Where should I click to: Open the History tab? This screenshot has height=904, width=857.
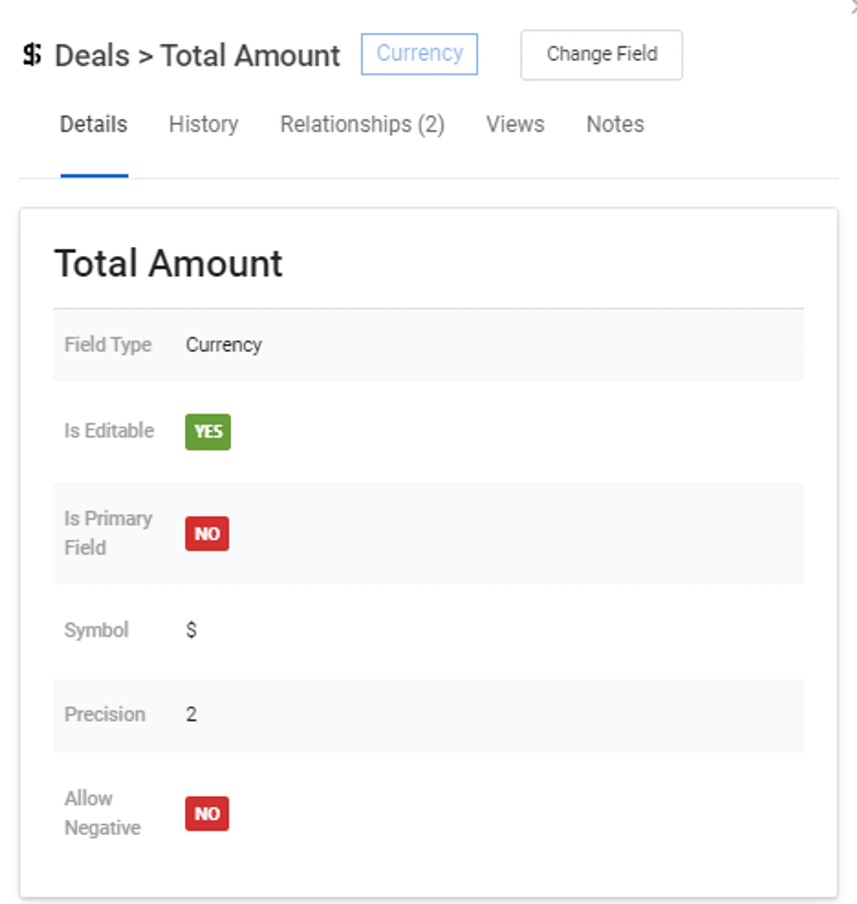coord(203,124)
